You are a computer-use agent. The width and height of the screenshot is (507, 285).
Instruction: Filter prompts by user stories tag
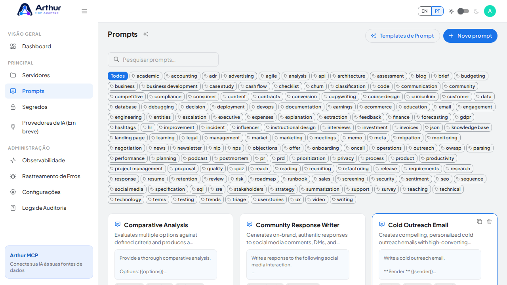tap(269, 199)
